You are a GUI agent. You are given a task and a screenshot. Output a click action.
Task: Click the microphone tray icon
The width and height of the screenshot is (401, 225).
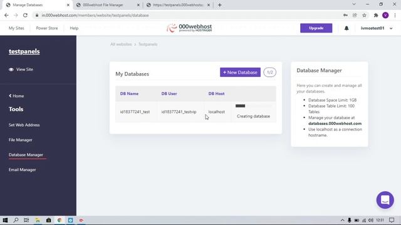coord(350,220)
